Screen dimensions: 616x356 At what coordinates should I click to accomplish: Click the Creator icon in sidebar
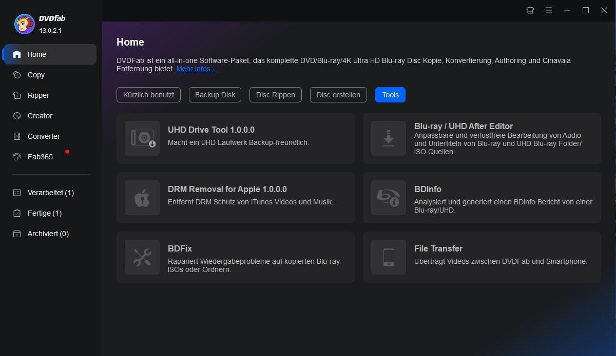pos(17,116)
